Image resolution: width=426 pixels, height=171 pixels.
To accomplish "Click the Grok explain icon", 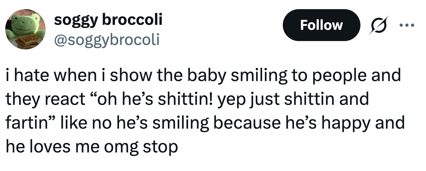I will tap(378, 25).
